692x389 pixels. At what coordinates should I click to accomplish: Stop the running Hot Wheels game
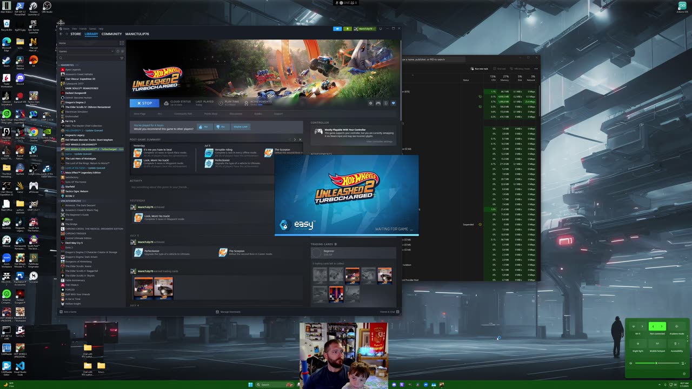pyautogui.click(x=144, y=103)
